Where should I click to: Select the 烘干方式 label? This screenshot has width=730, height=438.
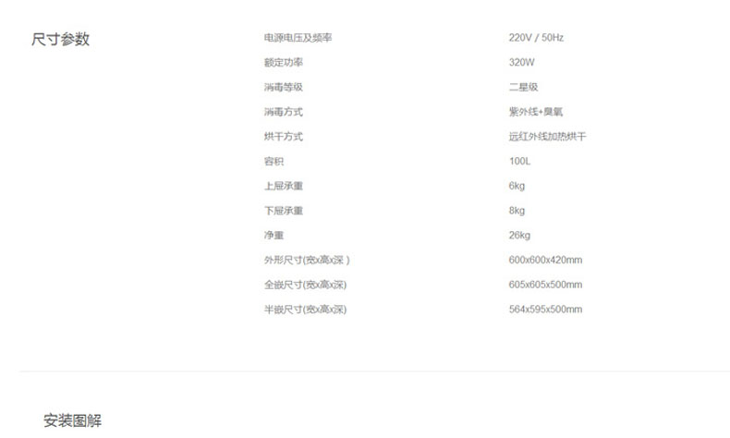click(283, 137)
